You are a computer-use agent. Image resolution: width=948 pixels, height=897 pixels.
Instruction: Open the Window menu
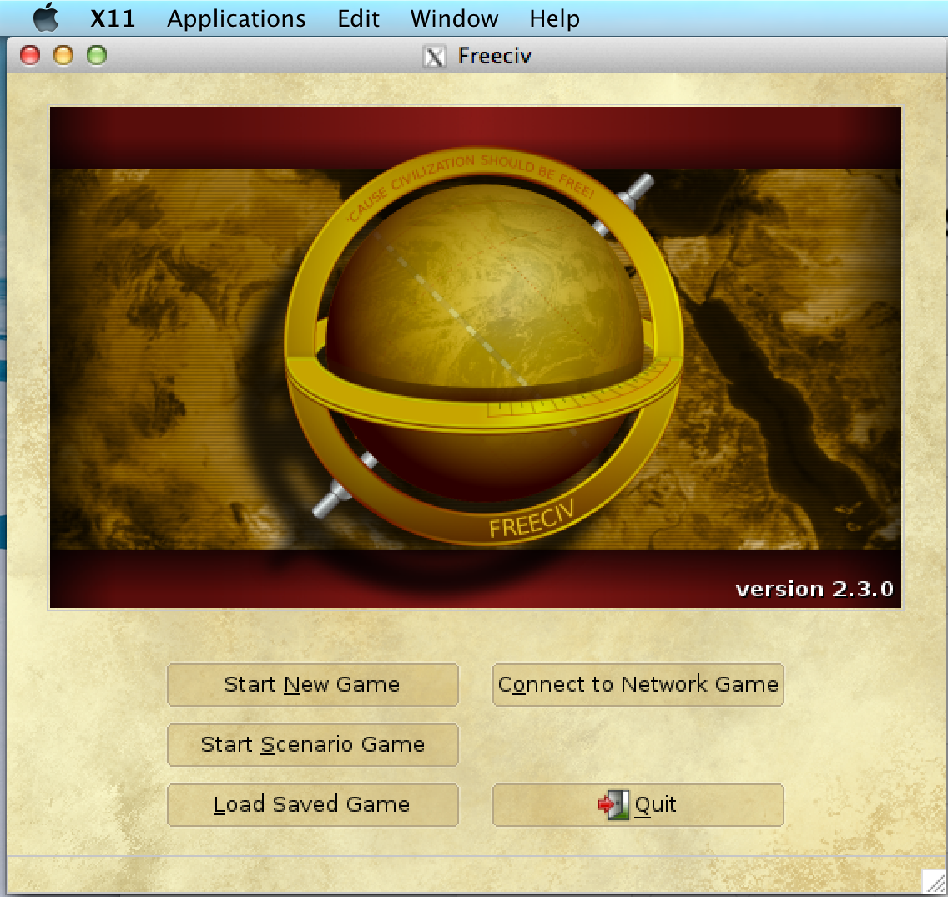453,18
